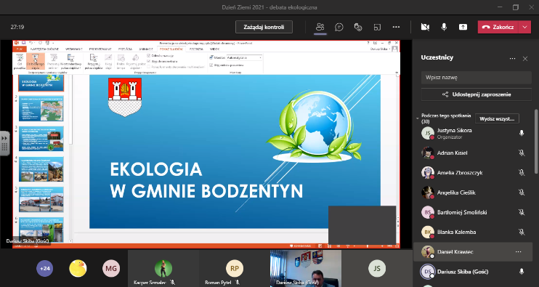
Task: Open the breakout rooms icon
Action: tap(377, 27)
